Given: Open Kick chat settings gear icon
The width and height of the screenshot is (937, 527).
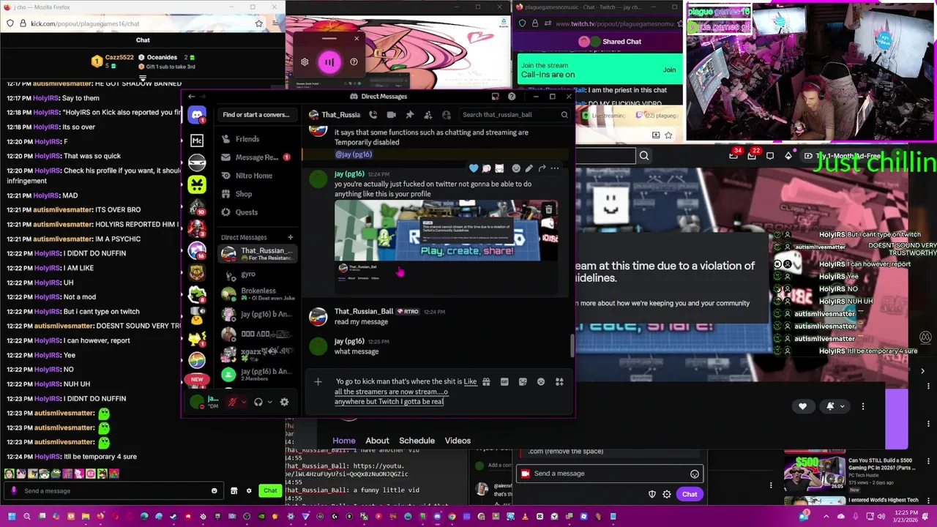Looking at the screenshot, I should click(249, 491).
